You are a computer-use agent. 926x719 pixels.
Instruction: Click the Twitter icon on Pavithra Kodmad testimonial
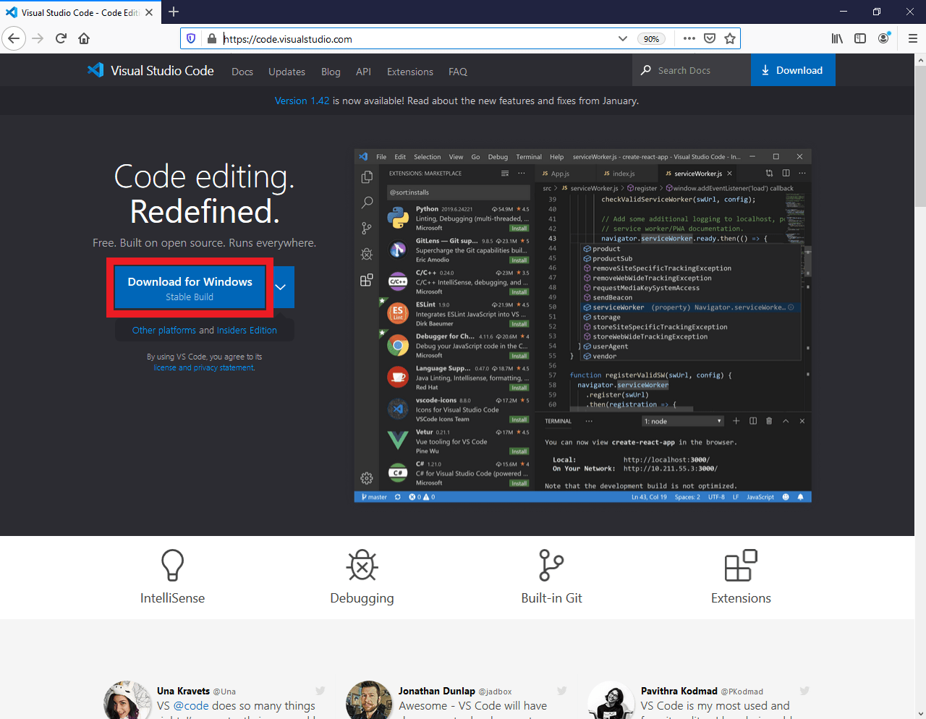coord(804,691)
